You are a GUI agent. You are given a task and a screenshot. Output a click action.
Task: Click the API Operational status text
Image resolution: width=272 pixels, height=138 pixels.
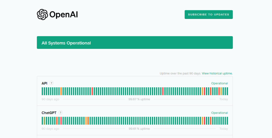click(219, 83)
